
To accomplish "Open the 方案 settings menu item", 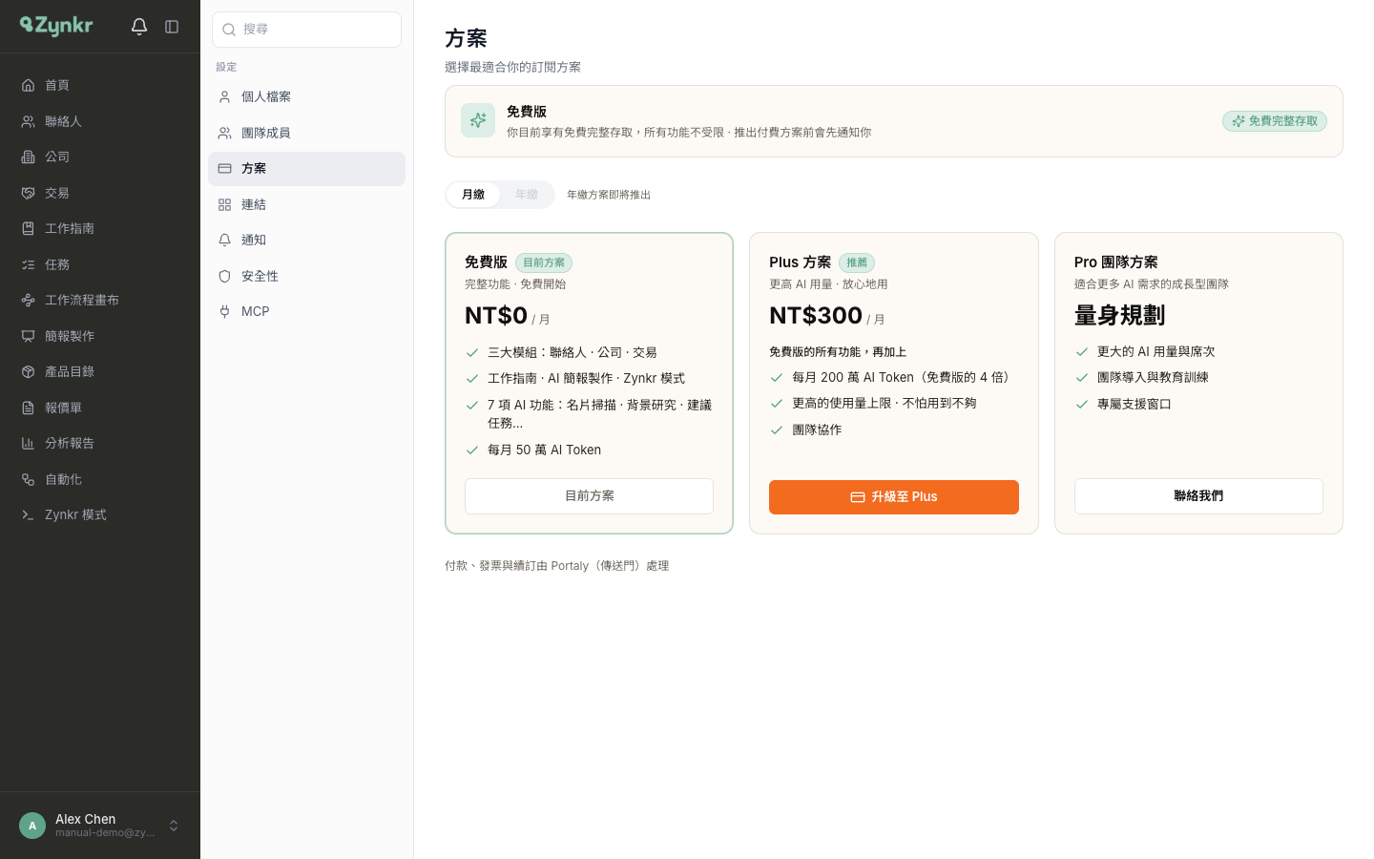I will point(306,169).
